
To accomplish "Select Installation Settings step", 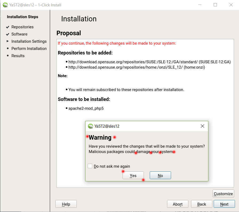I will pyautogui.click(x=29, y=41).
